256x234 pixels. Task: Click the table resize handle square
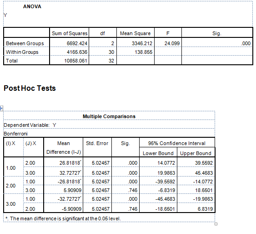pyautogui.click(x=216, y=224)
